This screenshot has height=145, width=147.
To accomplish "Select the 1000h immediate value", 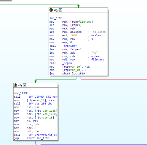I will tap(74, 35).
